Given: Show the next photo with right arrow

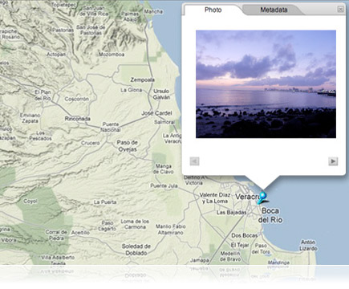Looking at the screenshot, I should [x=333, y=161].
